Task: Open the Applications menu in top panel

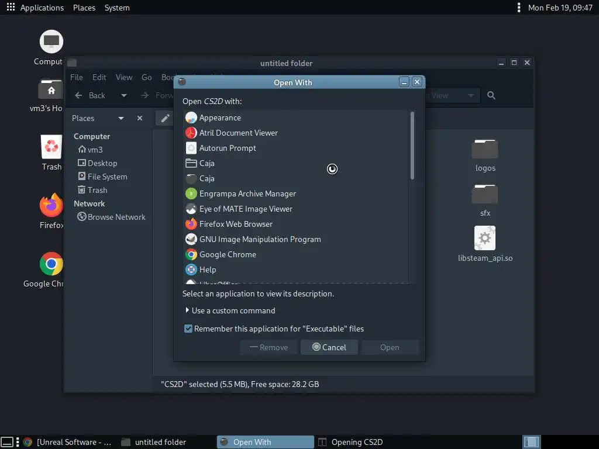Action: click(x=42, y=8)
